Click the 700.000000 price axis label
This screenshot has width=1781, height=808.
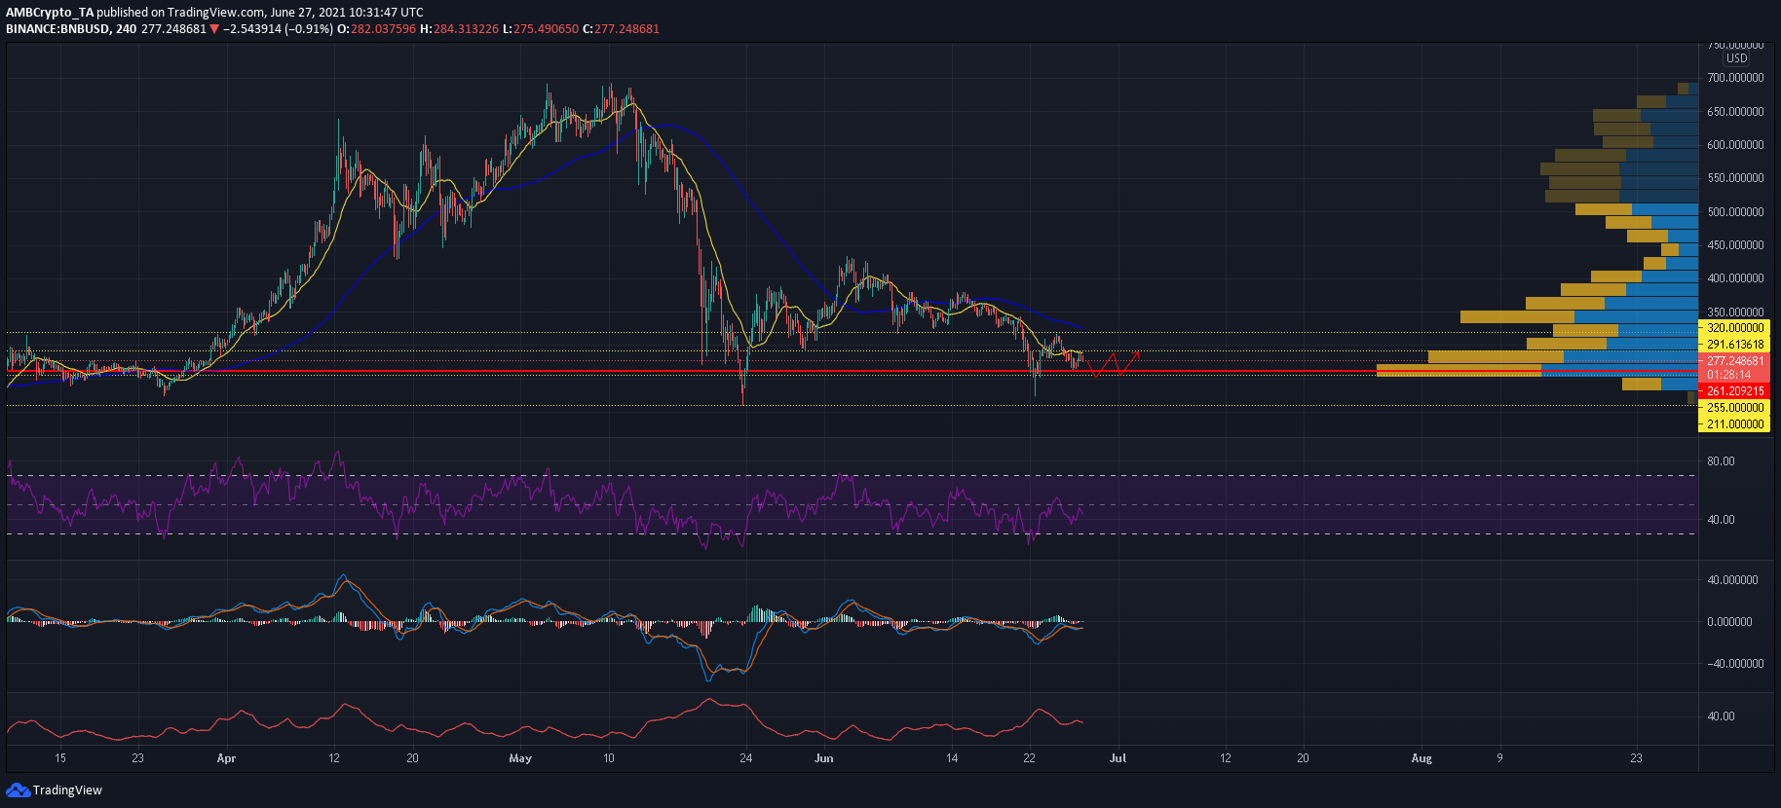tap(1734, 78)
